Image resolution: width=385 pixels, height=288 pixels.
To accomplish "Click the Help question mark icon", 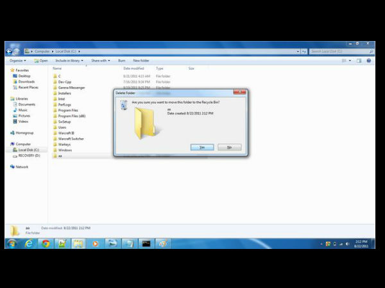I will 369,61.
